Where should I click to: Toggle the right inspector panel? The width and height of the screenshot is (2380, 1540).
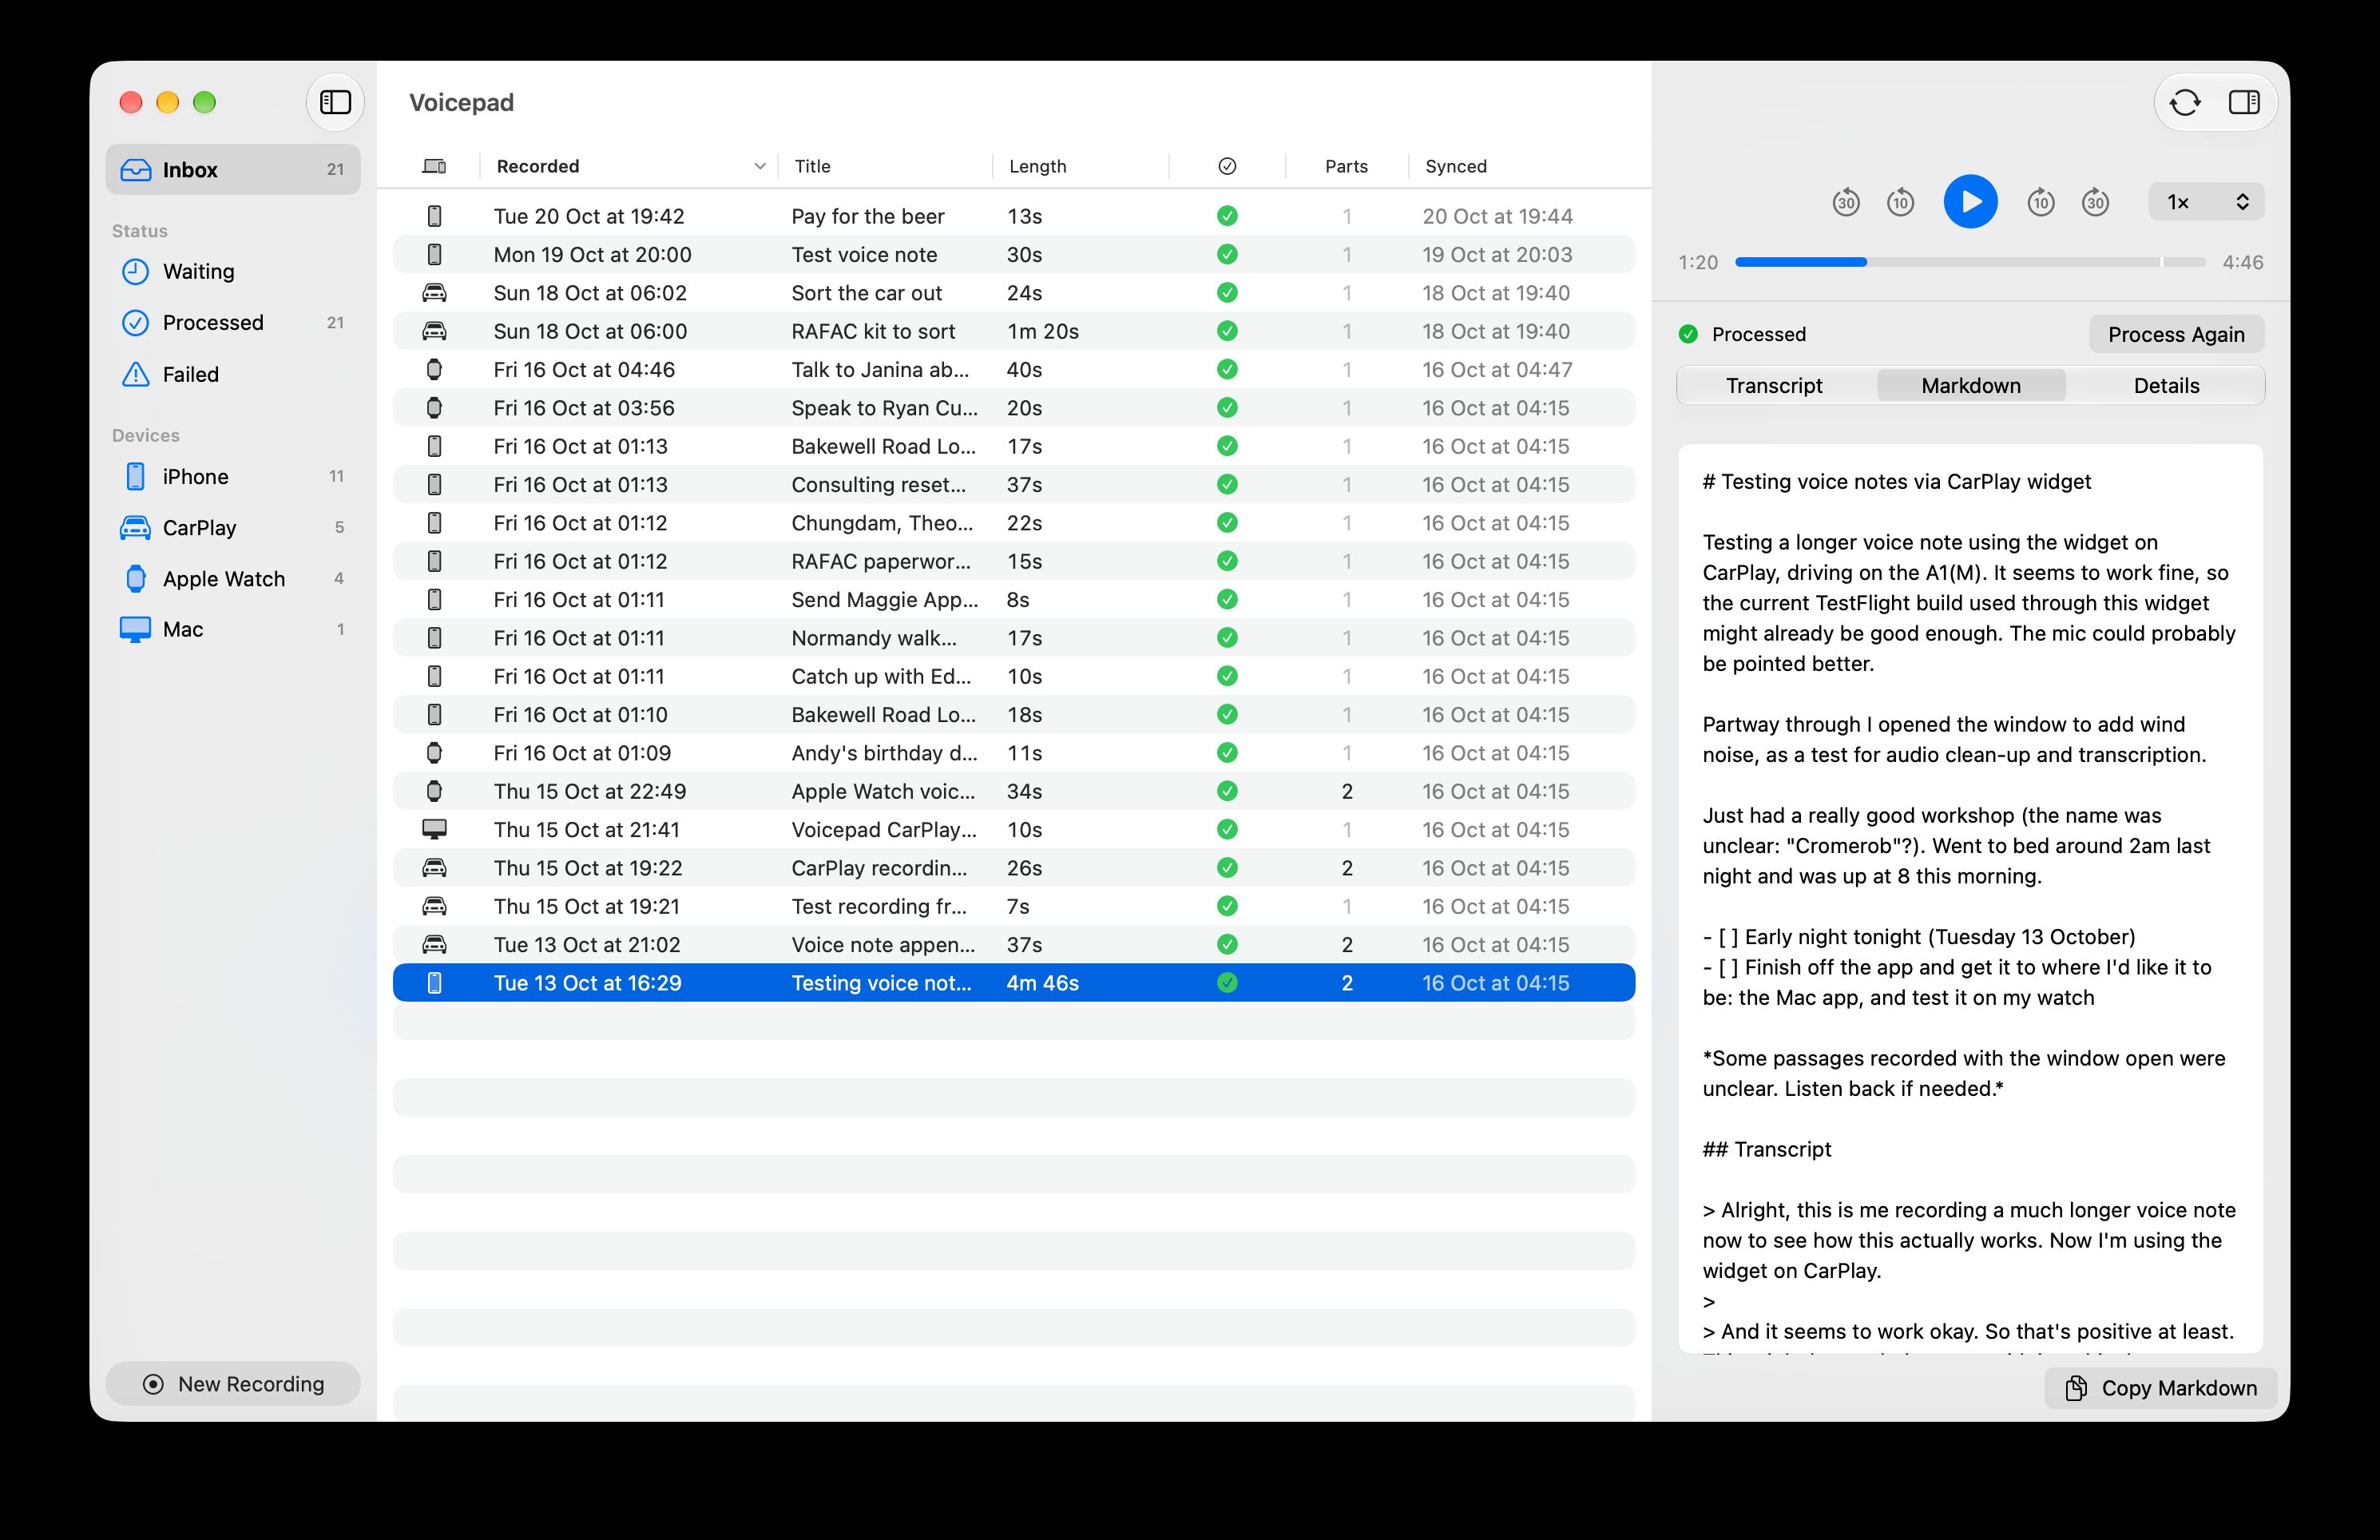point(2244,102)
